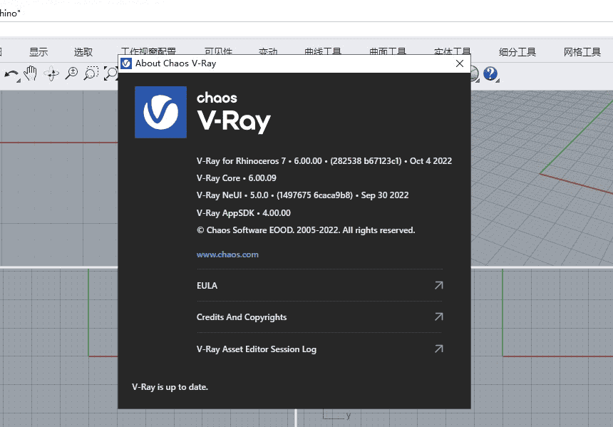Select the Rotate view tool
Viewport: 613px width, 427px height.
click(x=52, y=73)
